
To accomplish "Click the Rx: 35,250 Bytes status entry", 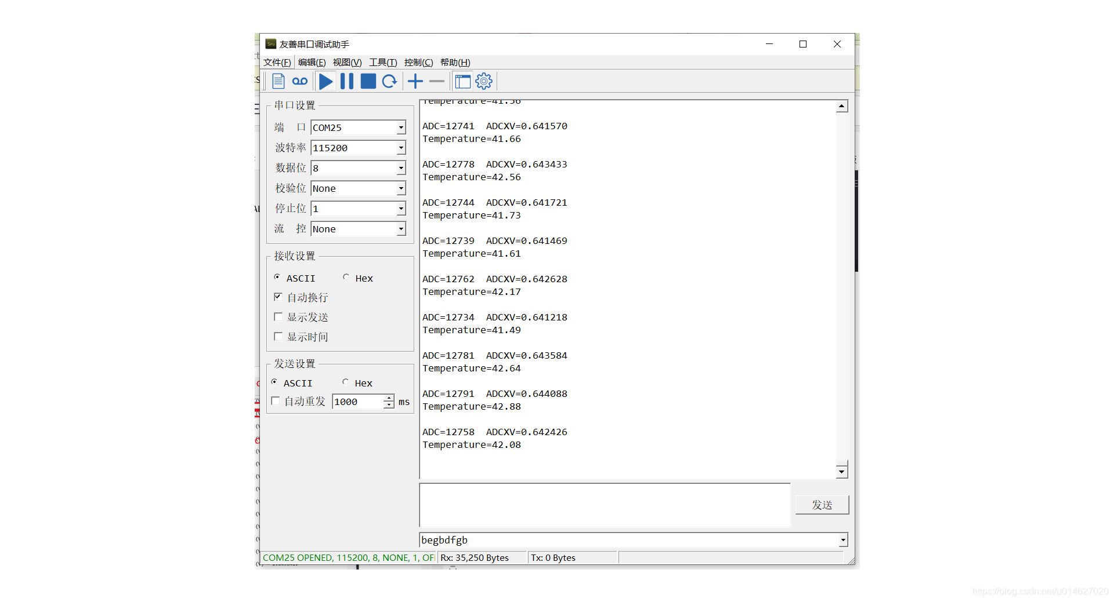I will [475, 557].
